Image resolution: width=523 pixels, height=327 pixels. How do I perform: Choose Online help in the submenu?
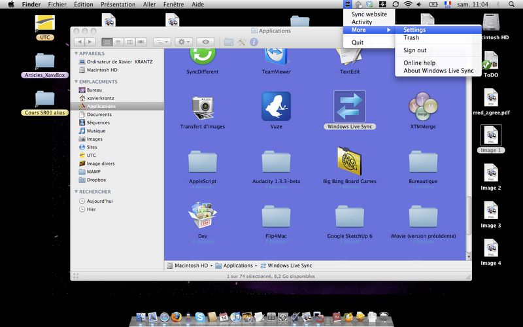[438, 63]
